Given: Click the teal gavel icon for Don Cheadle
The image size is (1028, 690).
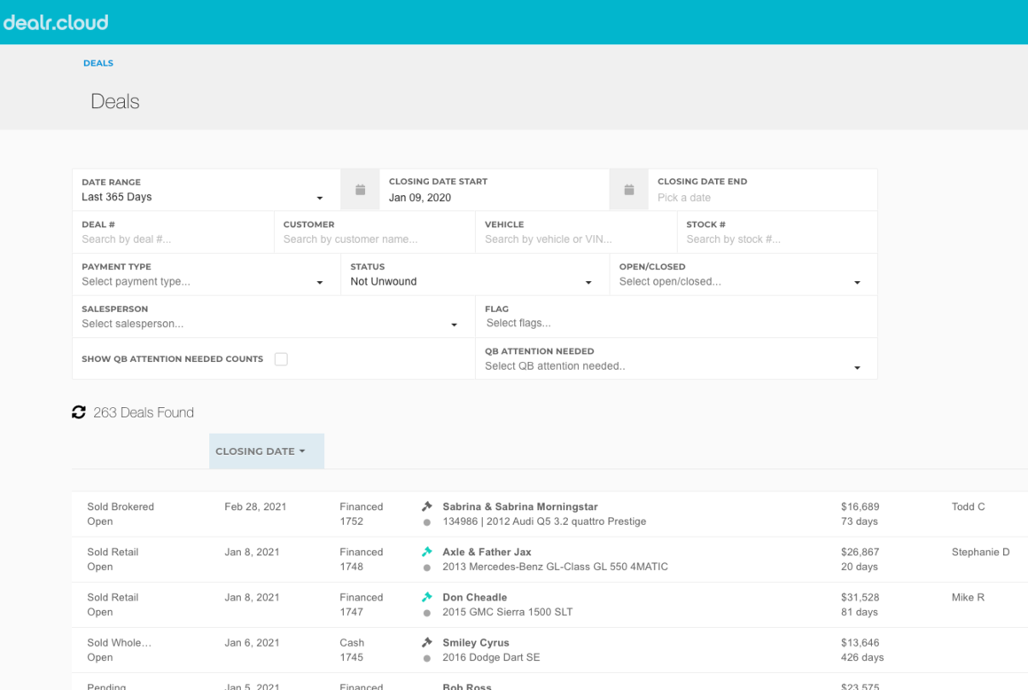Looking at the screenshot, I should (427, 597).
